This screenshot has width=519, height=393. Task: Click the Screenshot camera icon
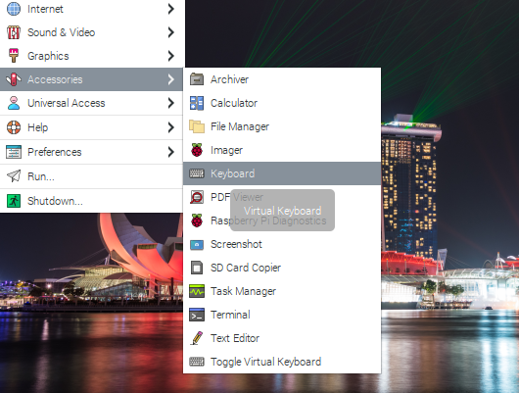197,245
